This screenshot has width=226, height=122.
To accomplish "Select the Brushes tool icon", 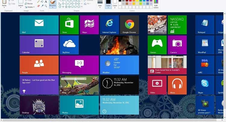I will pyautogui.click(x=53, y=2).
